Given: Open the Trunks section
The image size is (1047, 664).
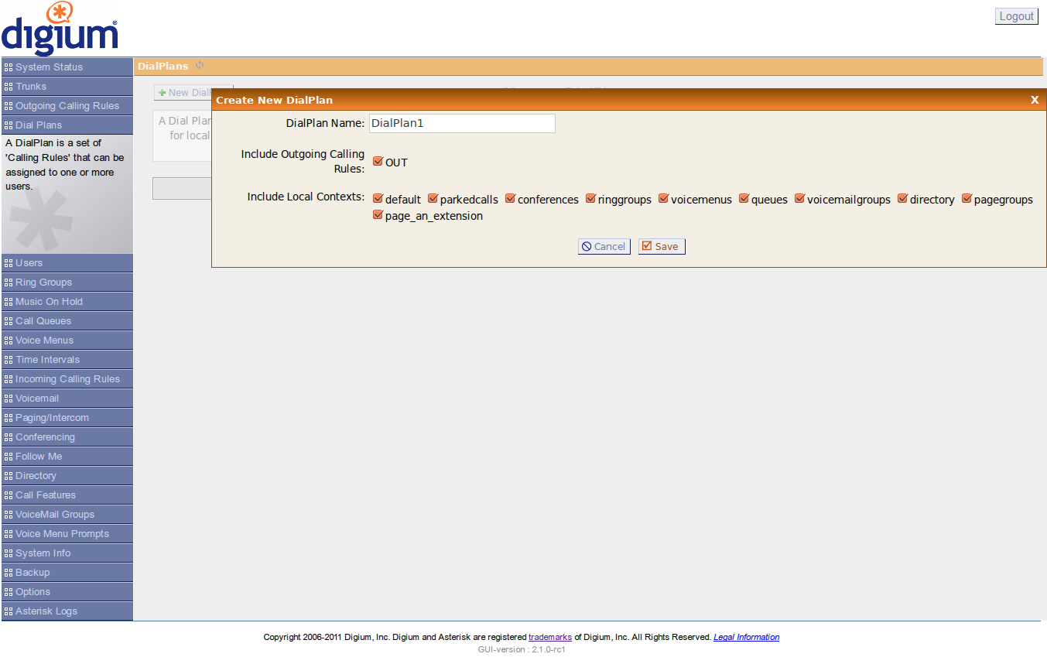Looking at the screenshot, I should [67, 87].
